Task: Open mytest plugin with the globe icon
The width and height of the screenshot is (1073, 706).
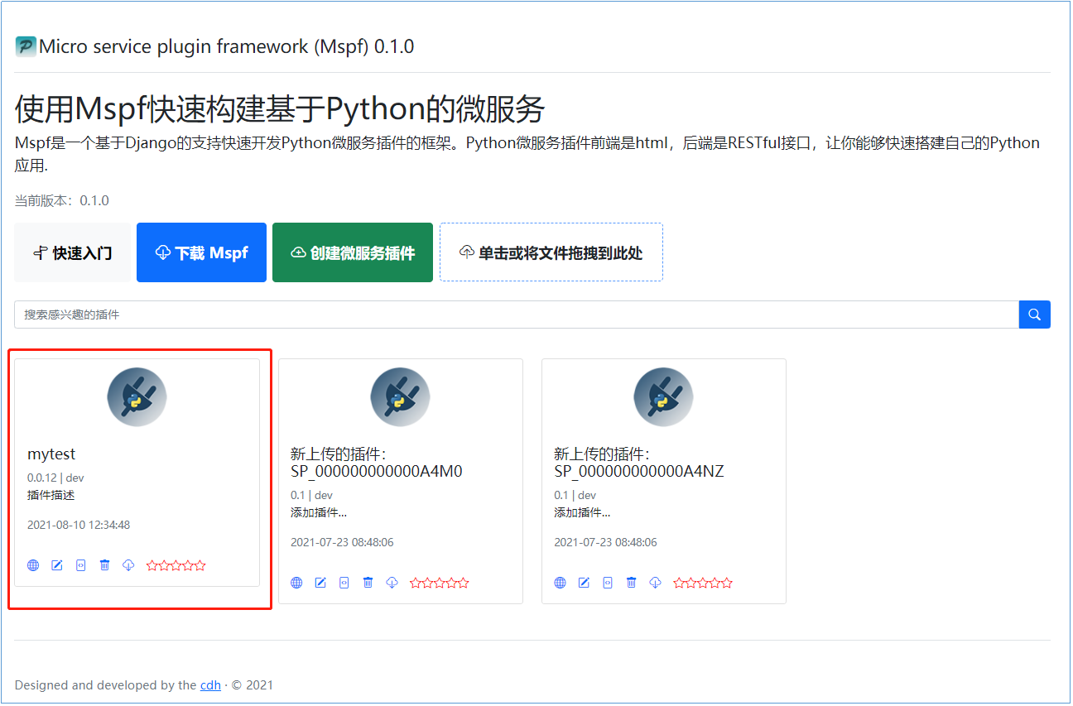Action: click(32, 565)
